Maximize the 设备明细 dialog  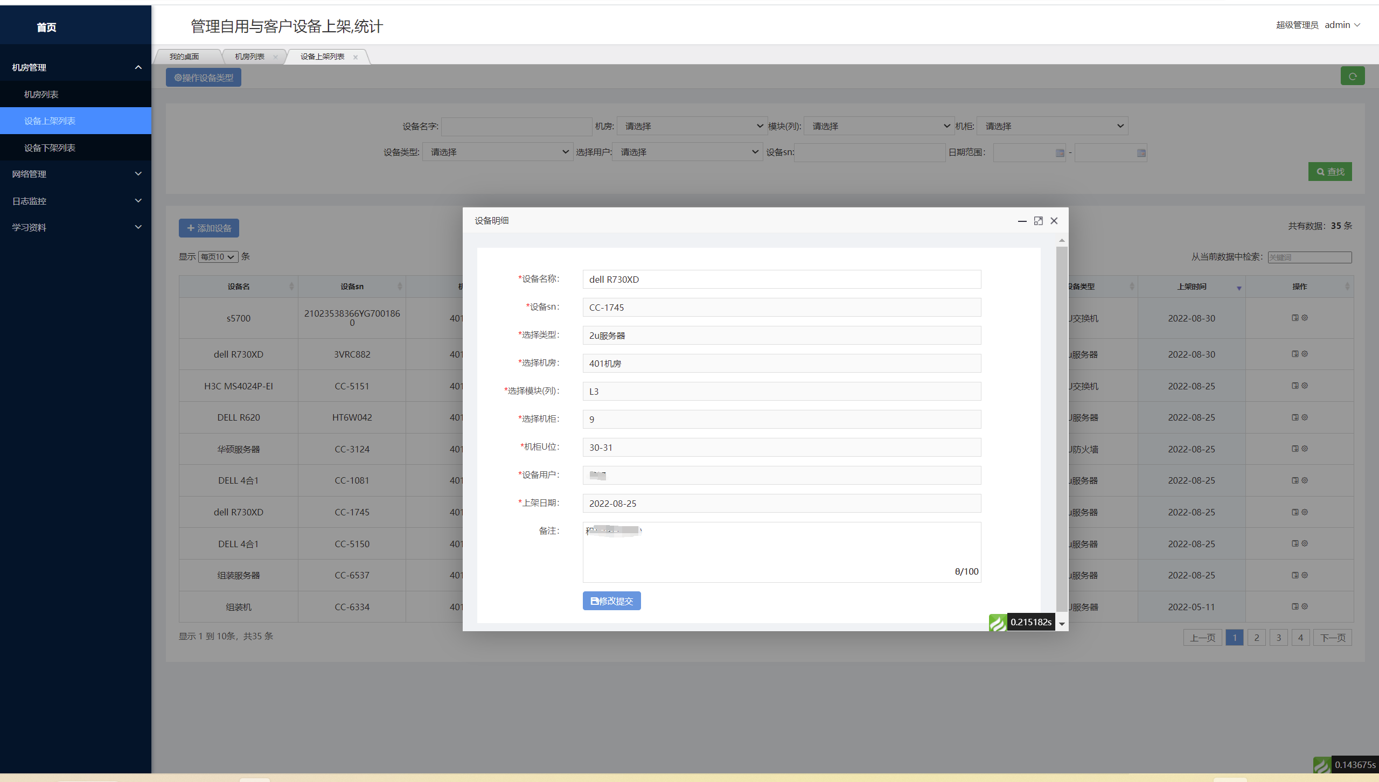(x=1038, y=221)
